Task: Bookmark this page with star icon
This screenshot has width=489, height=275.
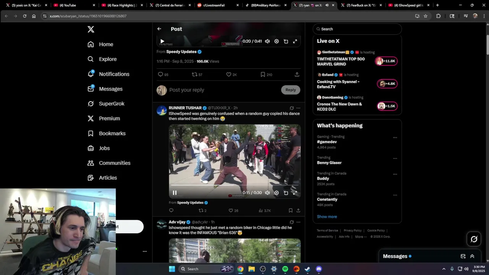Action: point(426,16)
